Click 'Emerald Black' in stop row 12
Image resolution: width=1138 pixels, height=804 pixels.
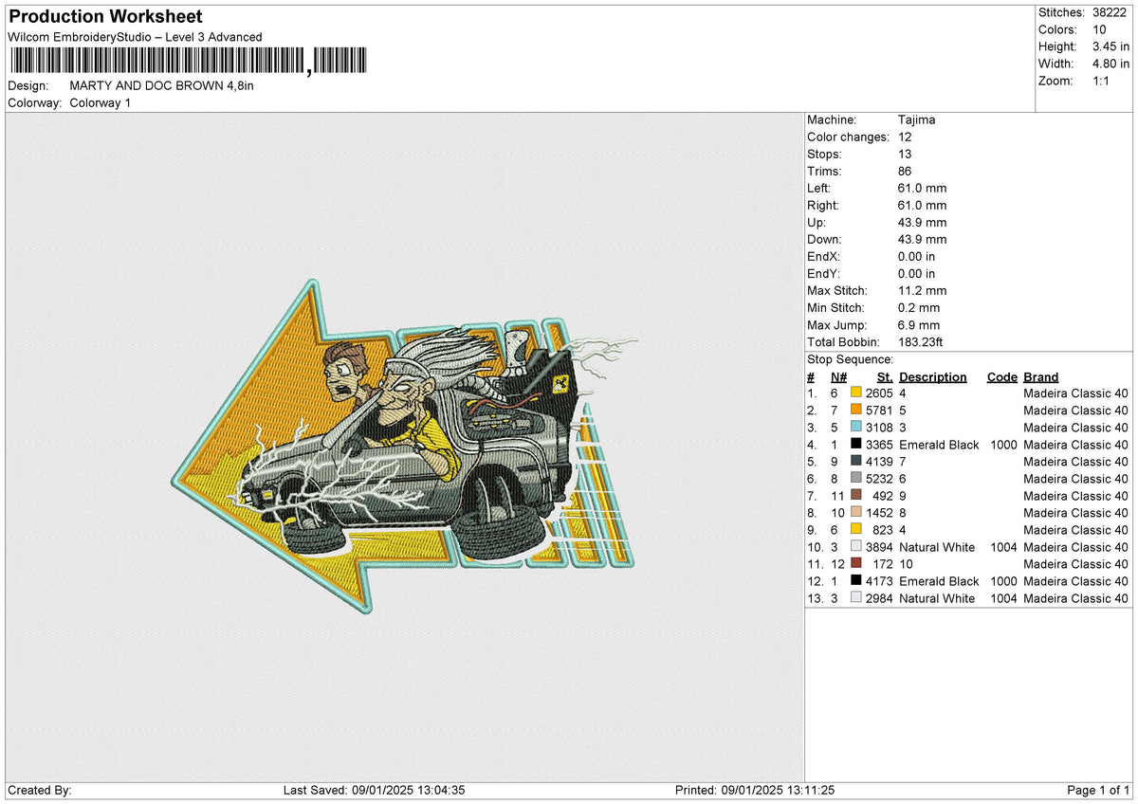pyautogui.click(x=939, y=581)
